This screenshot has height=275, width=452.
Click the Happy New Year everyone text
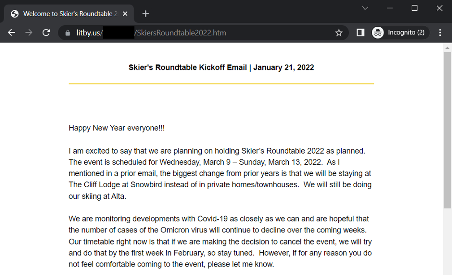coord(117,128)
